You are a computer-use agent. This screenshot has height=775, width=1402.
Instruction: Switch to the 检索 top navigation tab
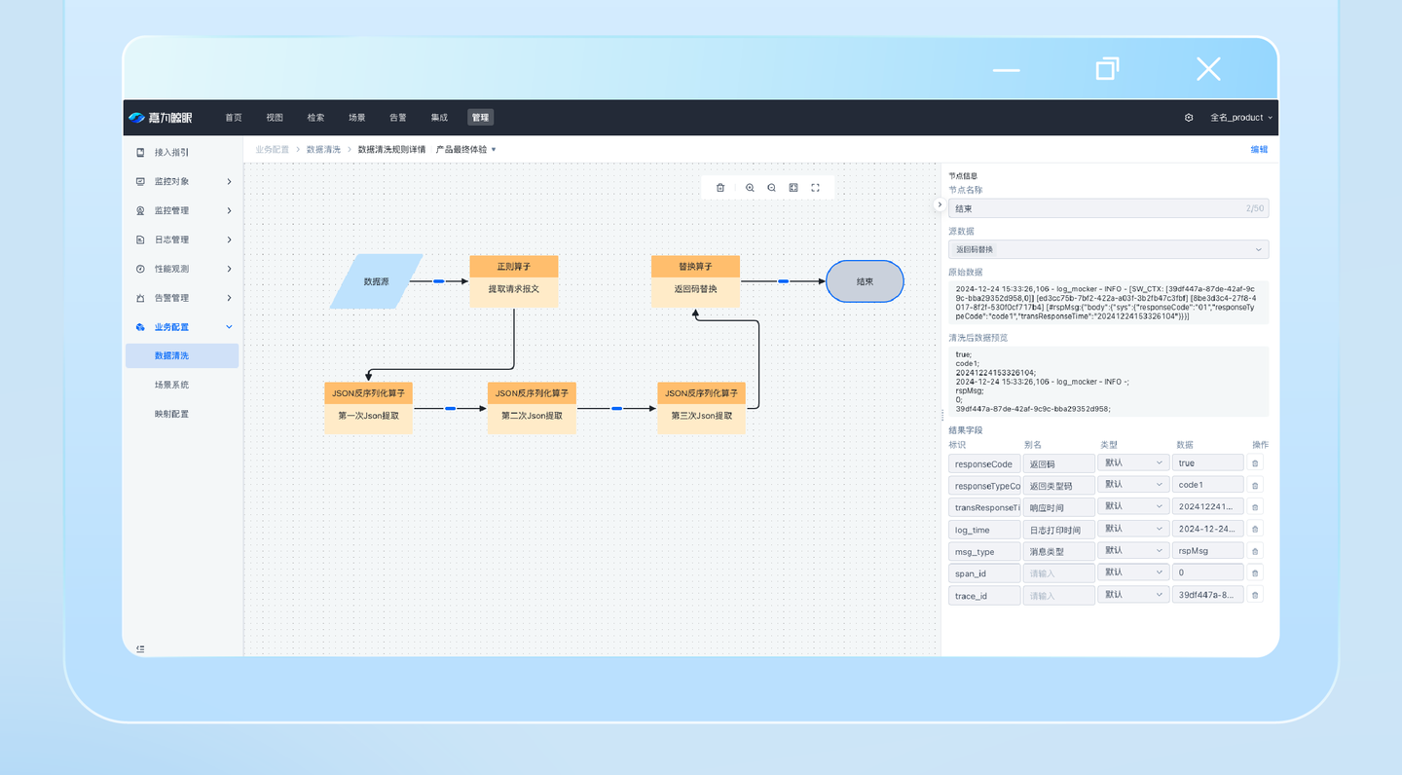click(315, 118)
